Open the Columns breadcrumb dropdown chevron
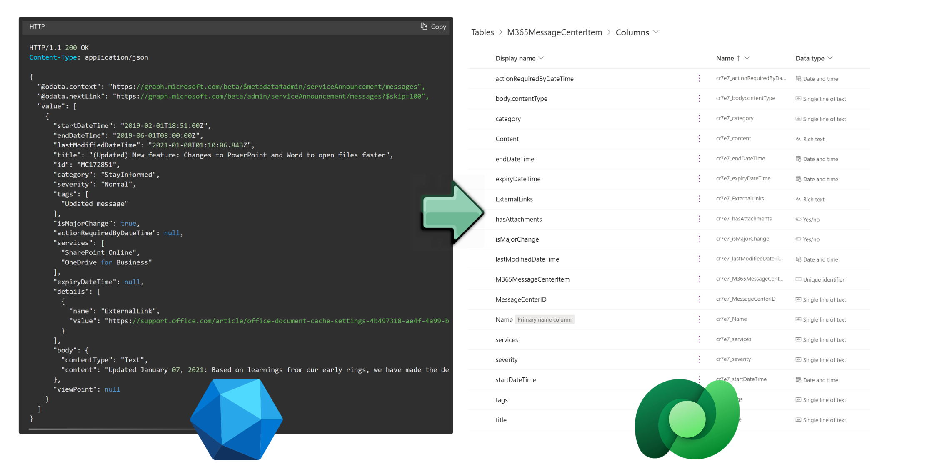 pyautogui.click(x=656, y=32)
